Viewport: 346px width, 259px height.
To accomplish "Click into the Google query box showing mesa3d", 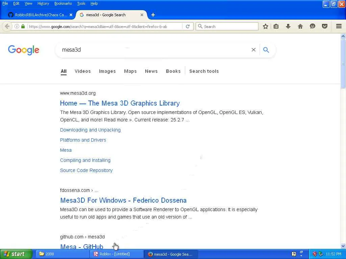I will [154, 50].
